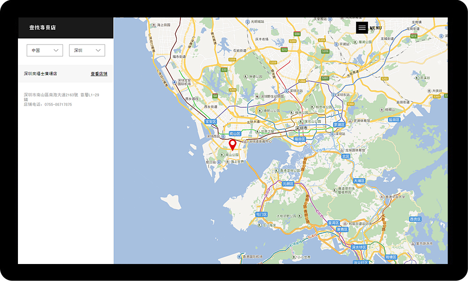Click the 南山区 district label
Viewport: 468px width, 281px height.
point(235,134)
